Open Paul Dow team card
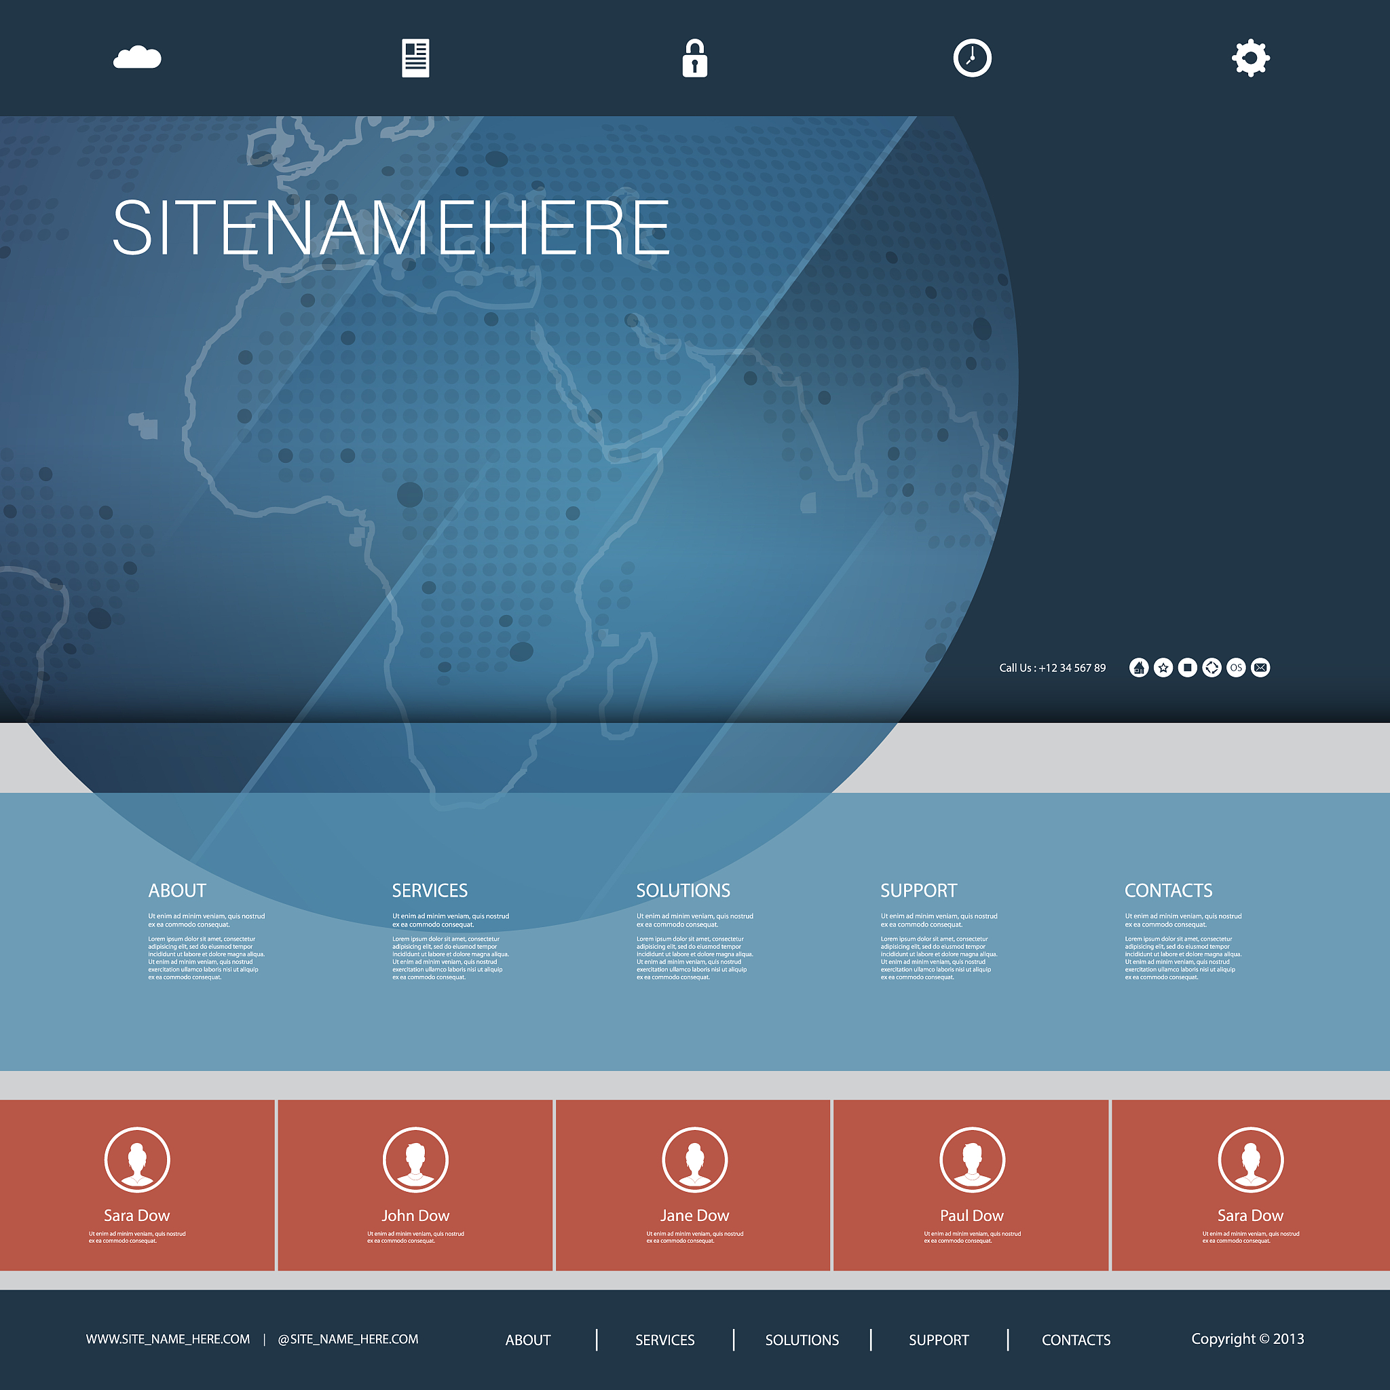1390x1390 pixels. tap(971, 1185)
